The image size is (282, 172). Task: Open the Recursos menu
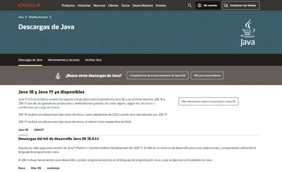coord(99,6)
